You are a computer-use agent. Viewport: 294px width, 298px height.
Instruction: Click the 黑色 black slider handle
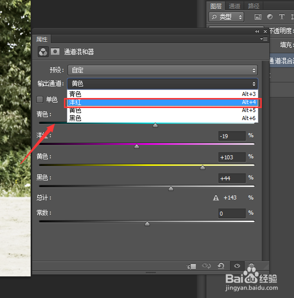coord(171,188)
